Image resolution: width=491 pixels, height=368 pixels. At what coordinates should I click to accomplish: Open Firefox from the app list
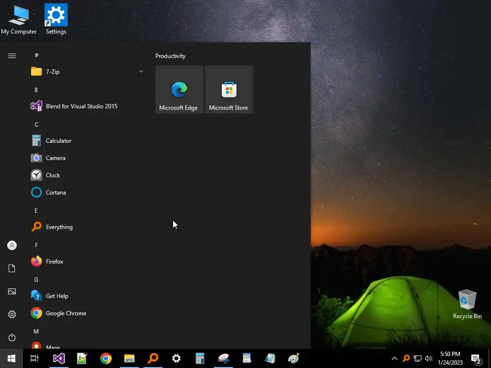88,261
